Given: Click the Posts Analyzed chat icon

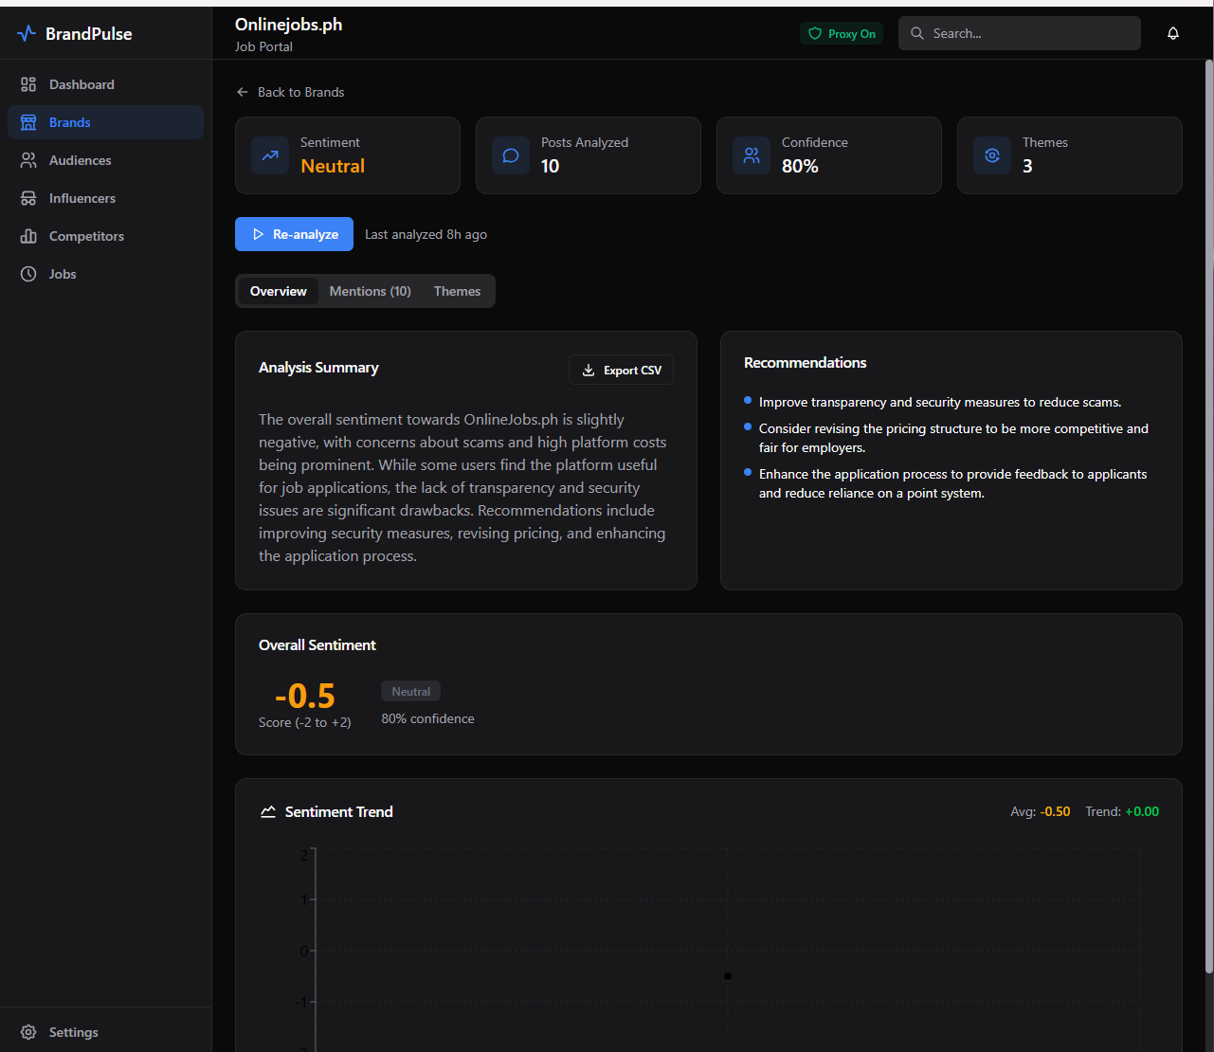Looking at the screenshot, I should 511,155.
